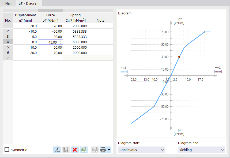Click the gray Excel sheet icon
This screenshot has width=230, height=158.
(95, 150)
